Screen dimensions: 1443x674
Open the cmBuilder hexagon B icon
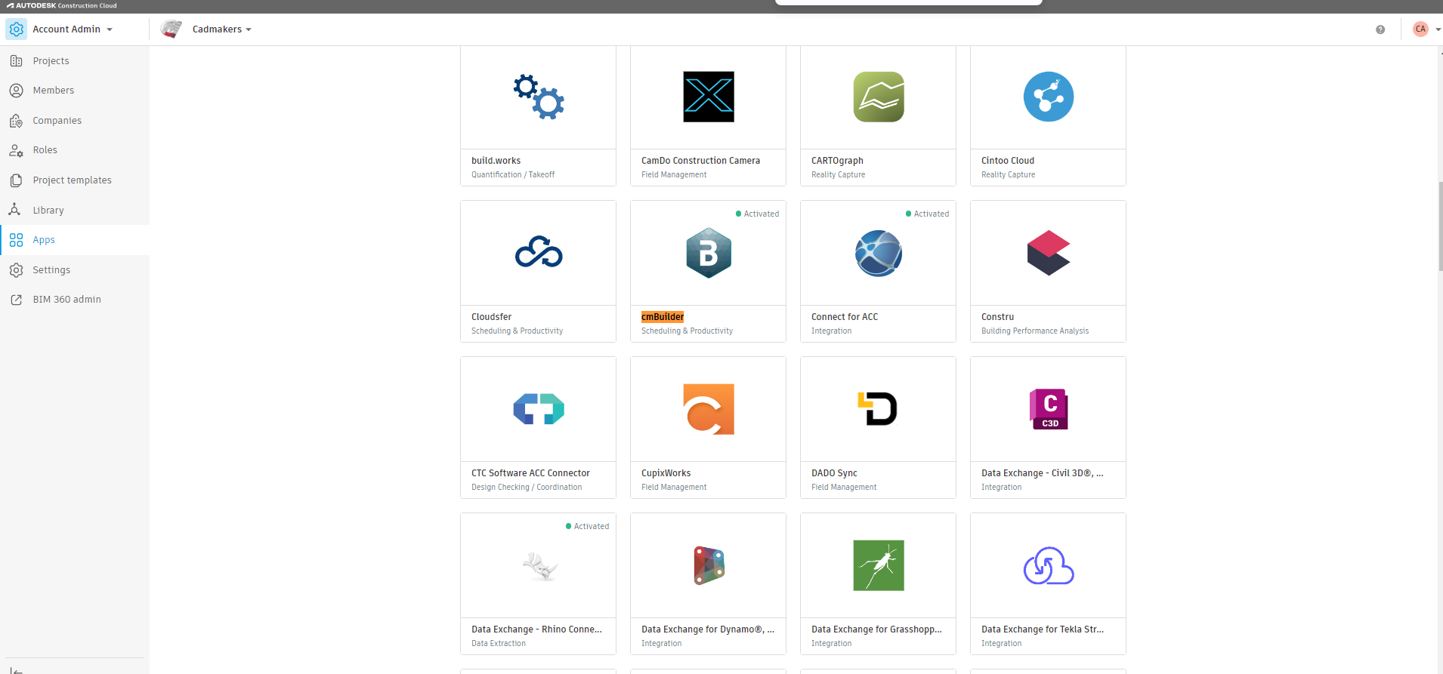709,253
